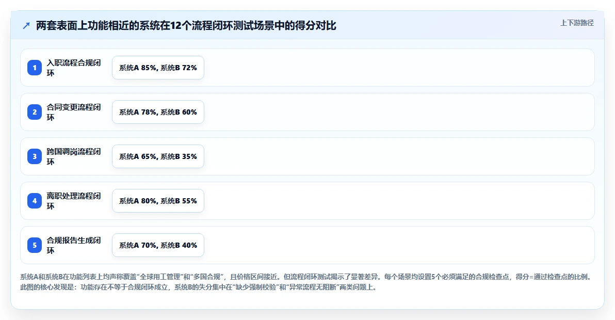Select the number 4 badge
The height and width of the screenshot is (320, 615).
pos(35,200)
